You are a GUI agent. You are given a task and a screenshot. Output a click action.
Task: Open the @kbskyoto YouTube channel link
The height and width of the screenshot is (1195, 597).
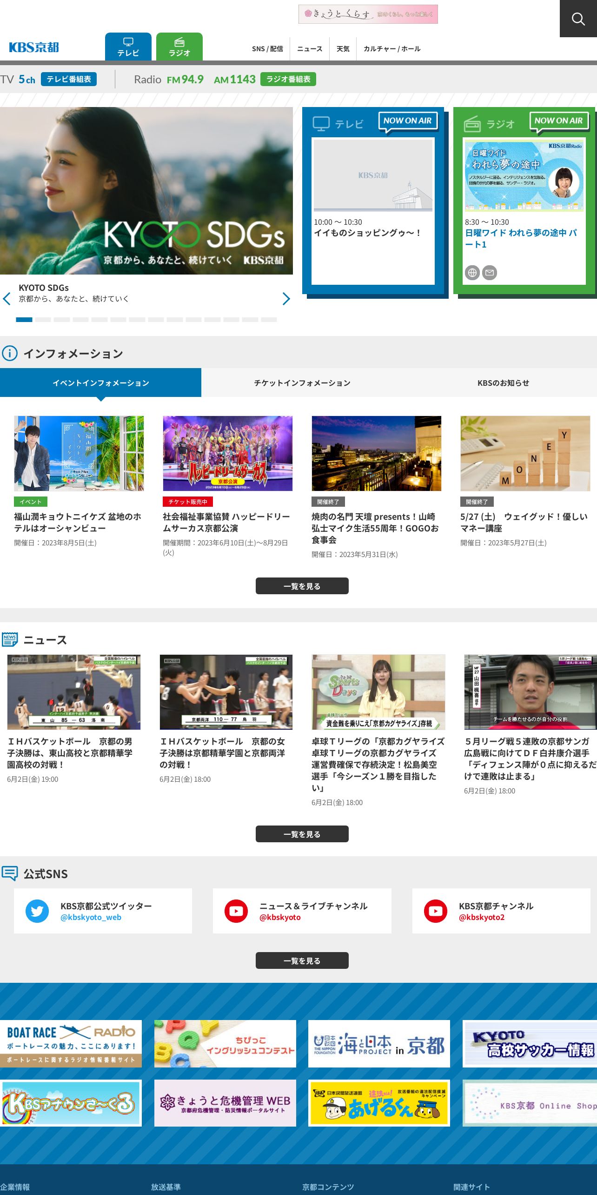[280, 917]
